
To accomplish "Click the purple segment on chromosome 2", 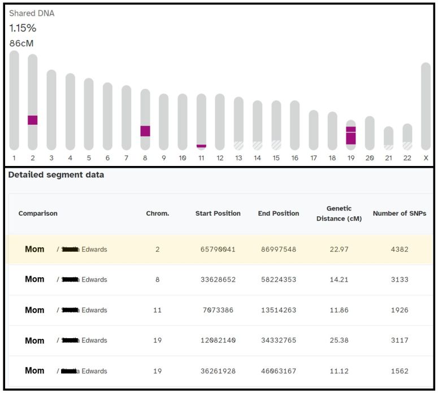I will (32, 120).
